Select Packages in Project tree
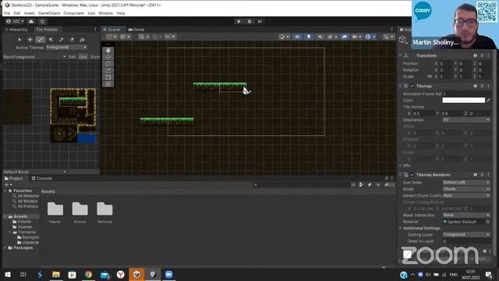Viewport: 499px width, 281px height. 23,247
